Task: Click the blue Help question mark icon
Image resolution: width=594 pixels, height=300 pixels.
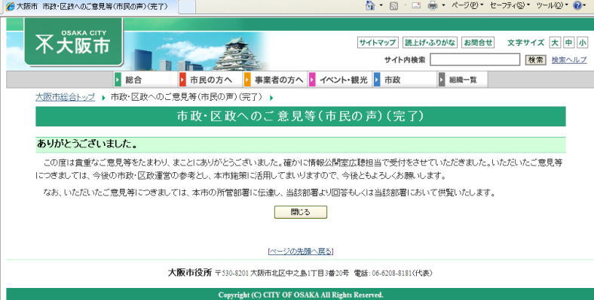Action: click(577, 5)
